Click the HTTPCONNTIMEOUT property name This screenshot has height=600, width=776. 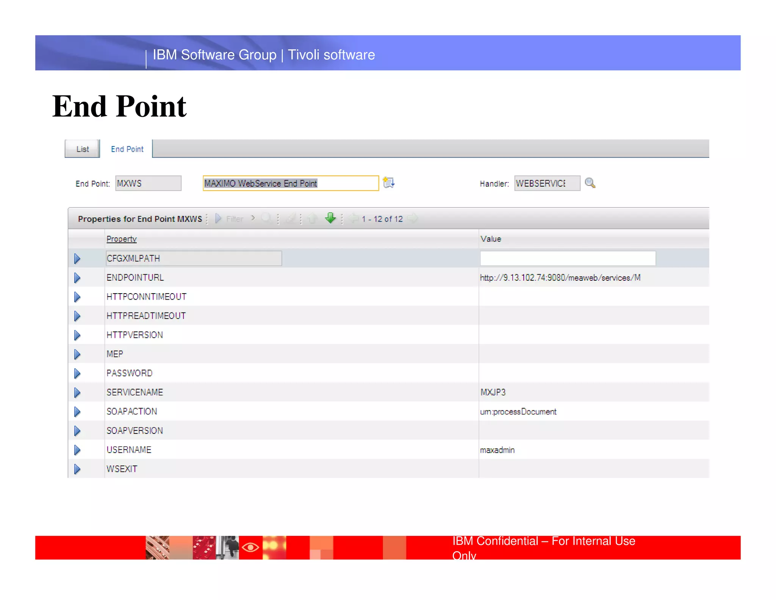tap(146, 297)
